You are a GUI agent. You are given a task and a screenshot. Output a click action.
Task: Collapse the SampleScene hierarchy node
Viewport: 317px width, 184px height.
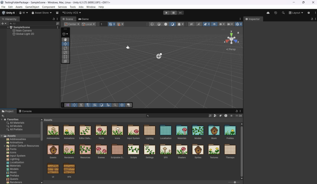(8, 27)
